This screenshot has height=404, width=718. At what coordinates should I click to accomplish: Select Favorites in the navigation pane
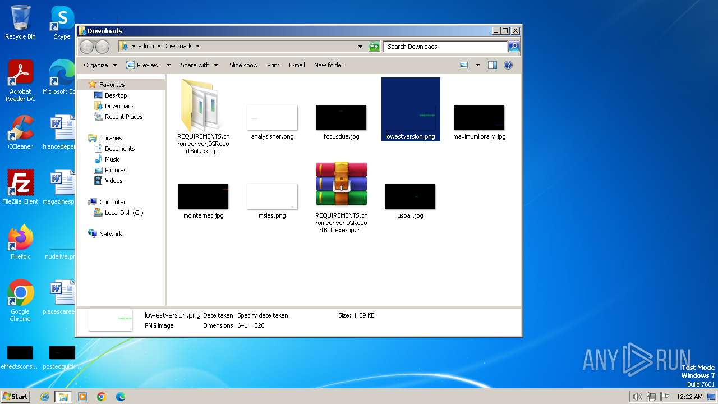pyautogui.click(x=112, y=85)
